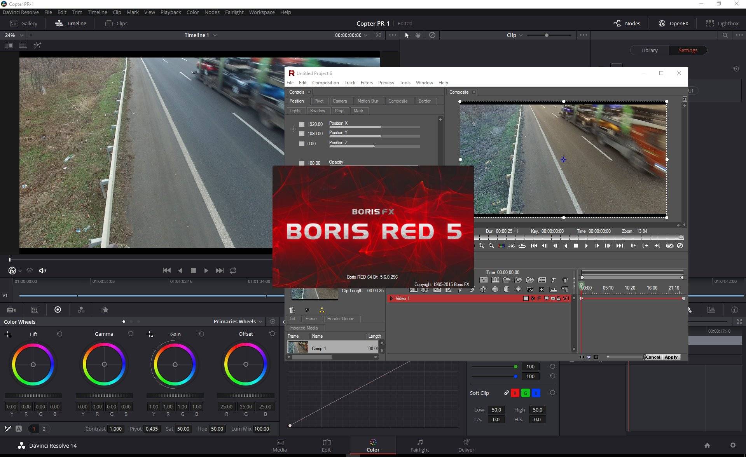Select the pointer tool in node editor

tap(407, 35)
